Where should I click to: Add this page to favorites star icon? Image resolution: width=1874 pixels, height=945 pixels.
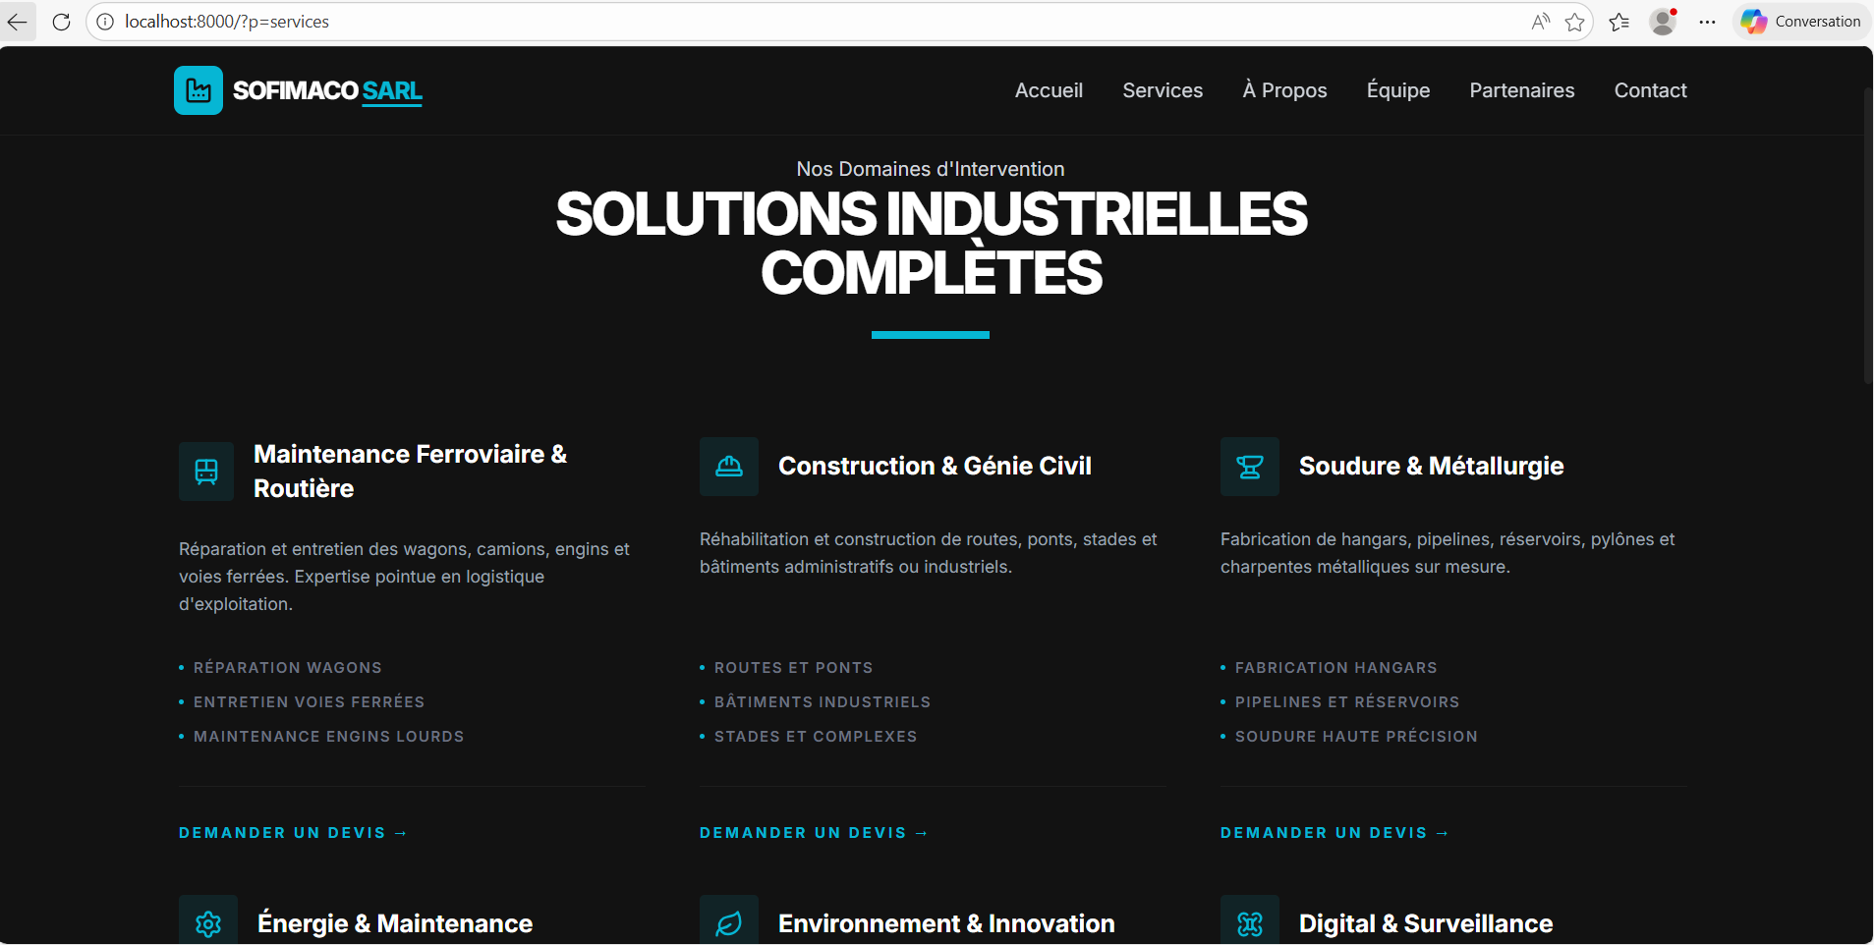click(1574, 22)
